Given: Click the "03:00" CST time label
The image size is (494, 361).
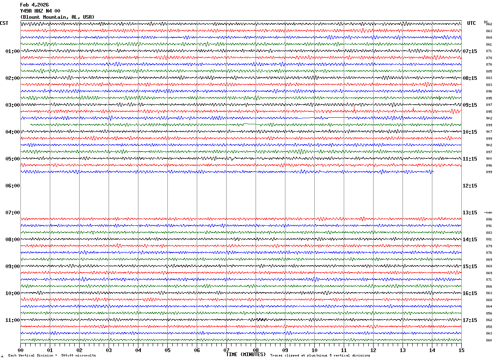Looking at the screenshot, I should click(x=13, y=105).
